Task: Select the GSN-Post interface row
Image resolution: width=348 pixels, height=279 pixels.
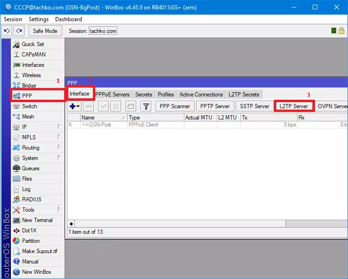Action: 207,125
